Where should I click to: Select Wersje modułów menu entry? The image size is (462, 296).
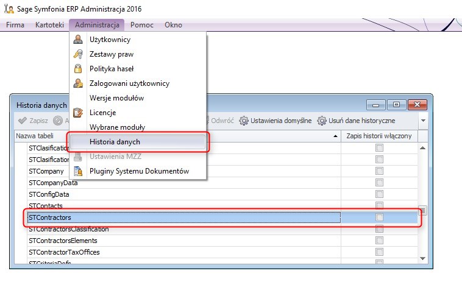click(138, 98)
